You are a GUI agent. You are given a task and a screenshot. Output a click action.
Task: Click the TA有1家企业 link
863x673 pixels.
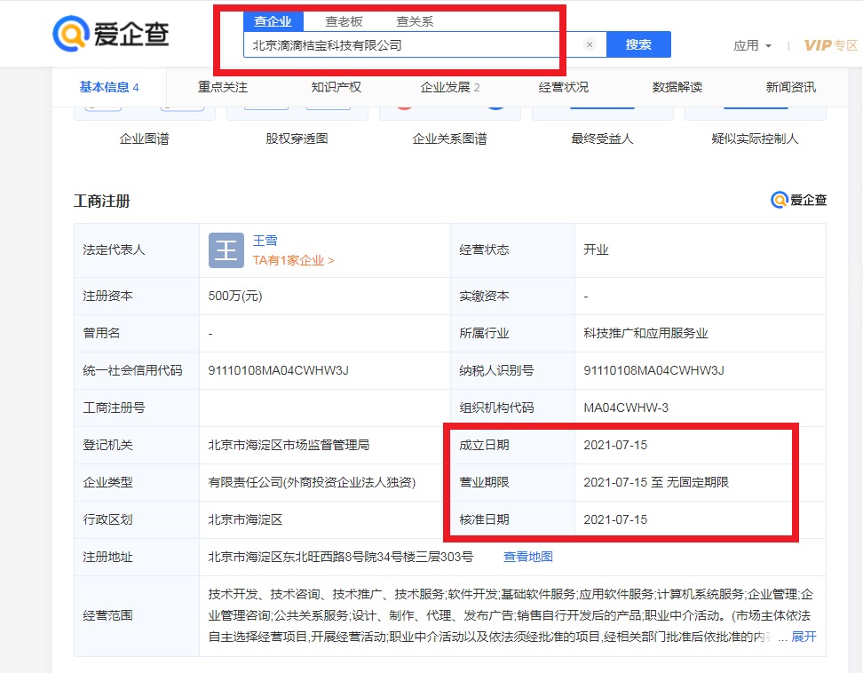[x=293, y=260]
